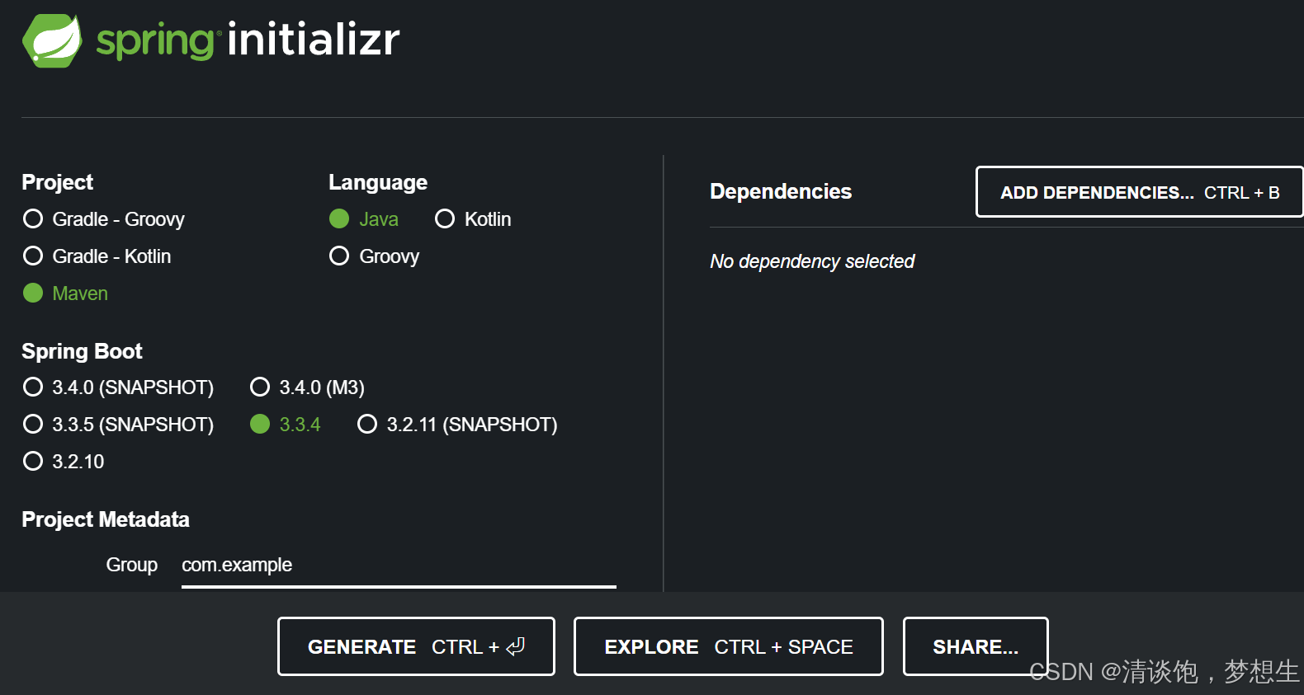
Task: Click the EXPLORE button
Action: 727,646
